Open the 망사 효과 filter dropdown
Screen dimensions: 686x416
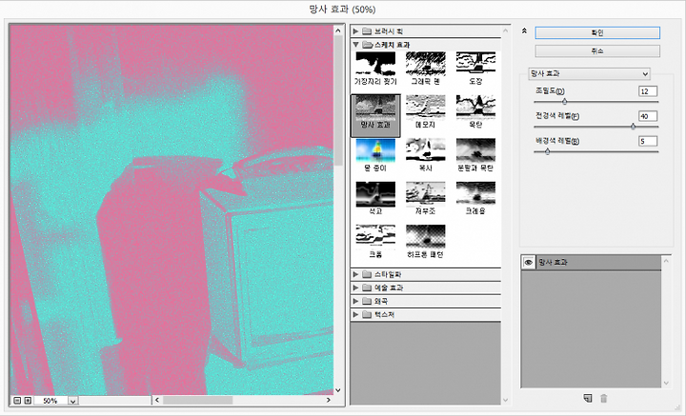(589, 74)
